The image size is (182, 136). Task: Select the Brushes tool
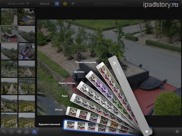(27, 131)
